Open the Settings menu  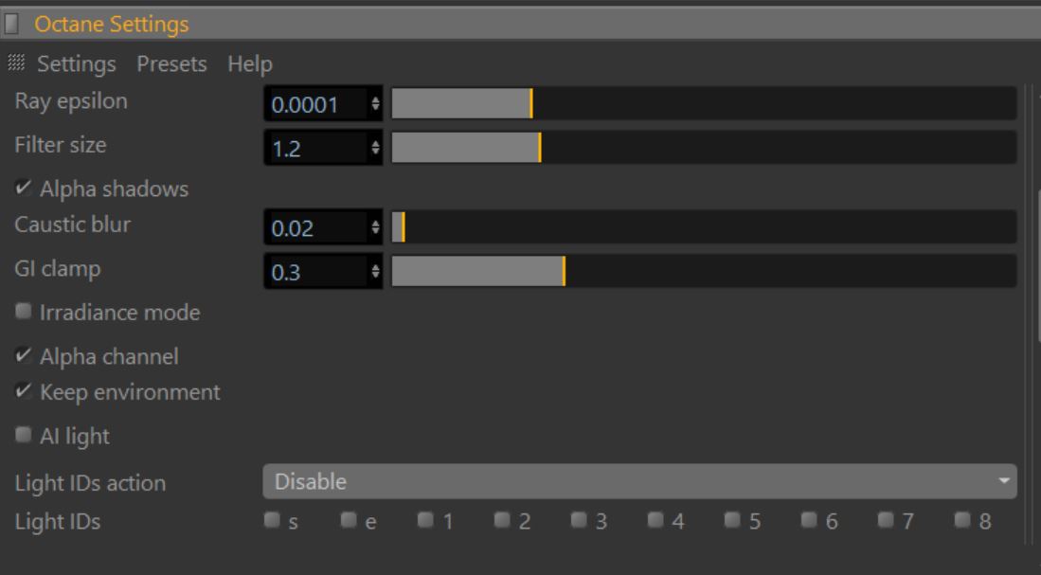tap(77, 64)
